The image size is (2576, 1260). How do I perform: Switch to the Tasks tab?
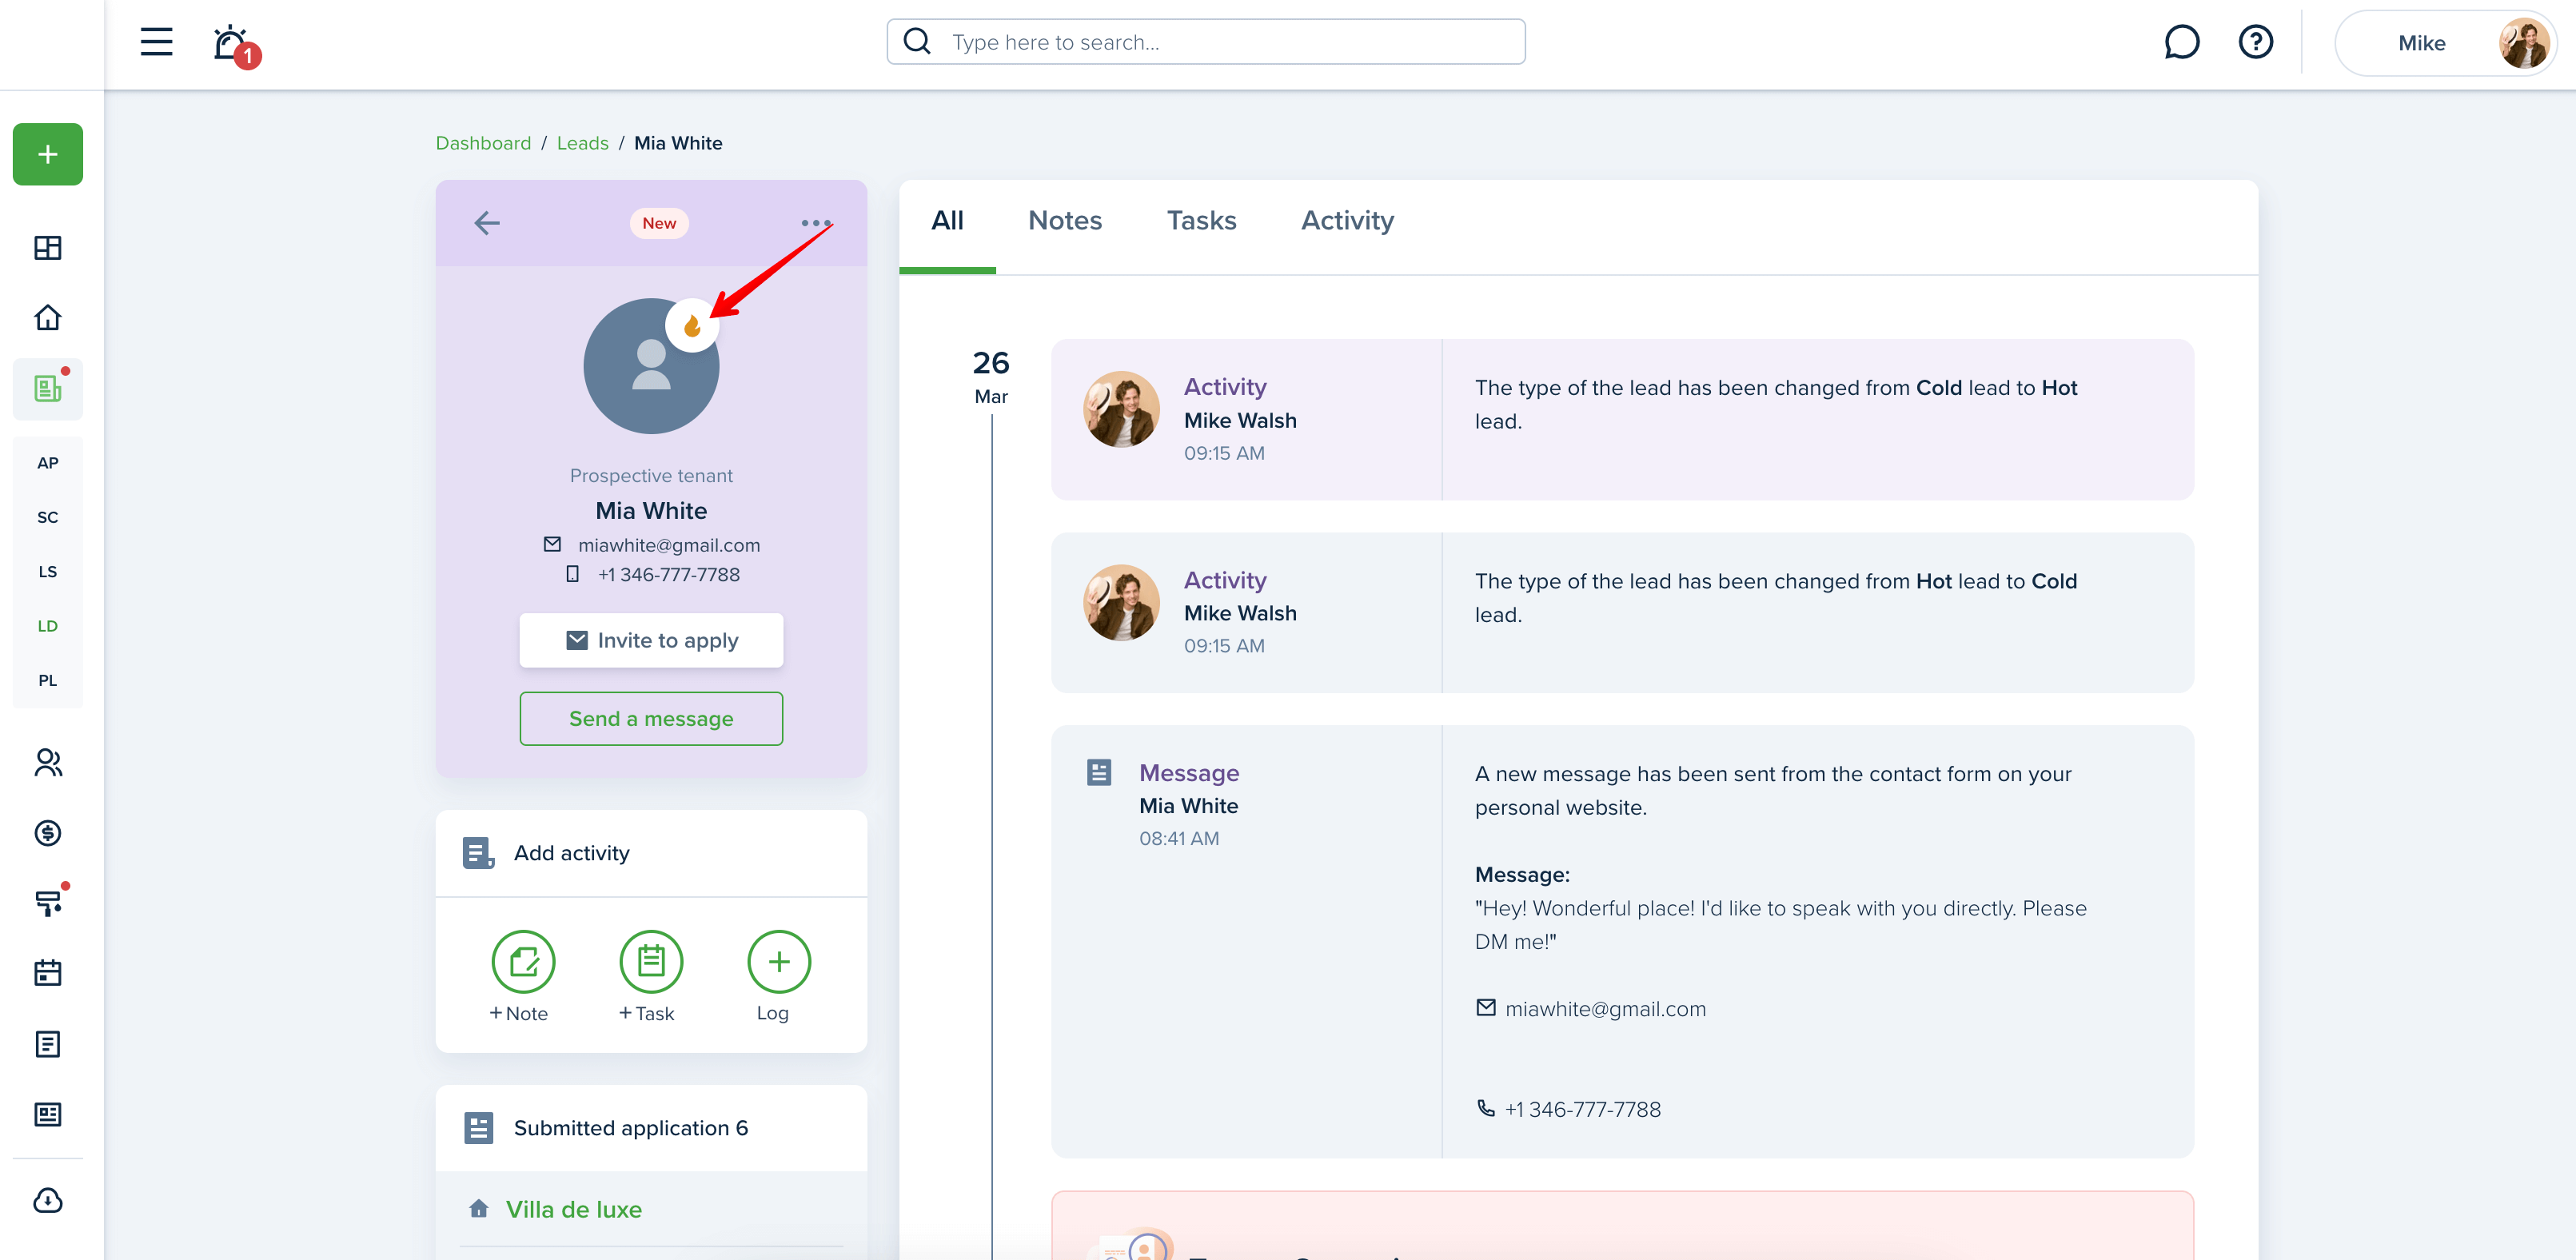coord(1201,221)
